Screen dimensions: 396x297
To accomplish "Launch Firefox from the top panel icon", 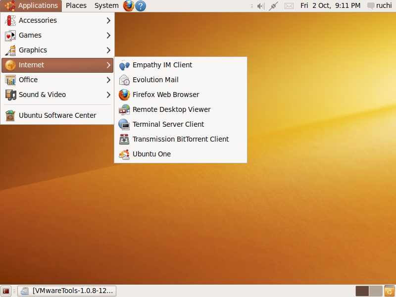I will (x=129, y=5).
